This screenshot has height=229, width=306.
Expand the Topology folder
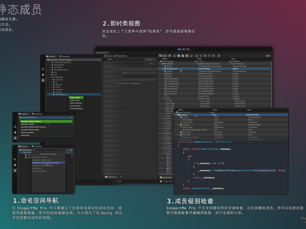tap(52, 90)
